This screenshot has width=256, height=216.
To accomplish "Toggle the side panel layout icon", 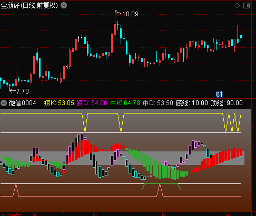I will point(247,6).
